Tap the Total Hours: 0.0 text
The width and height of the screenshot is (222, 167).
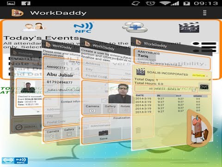tap(149, 83)
